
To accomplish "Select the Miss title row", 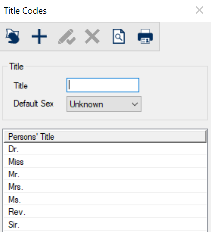I will [x=105, y=161].
